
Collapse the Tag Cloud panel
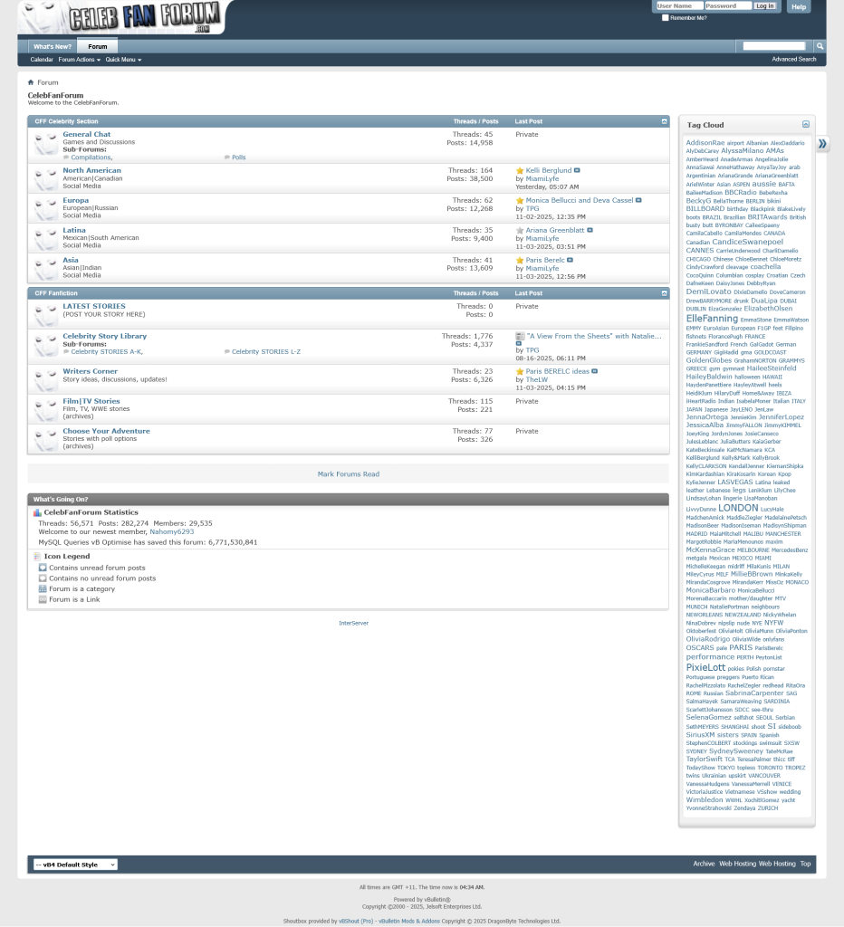point(805,125)
